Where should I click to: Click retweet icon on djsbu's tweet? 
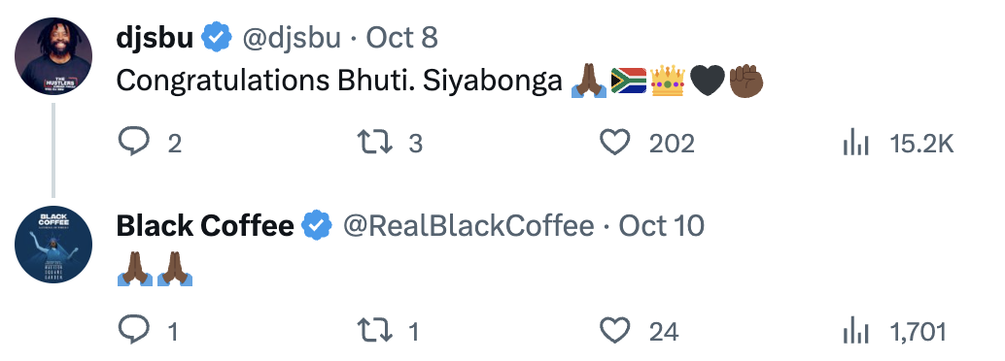375,142
